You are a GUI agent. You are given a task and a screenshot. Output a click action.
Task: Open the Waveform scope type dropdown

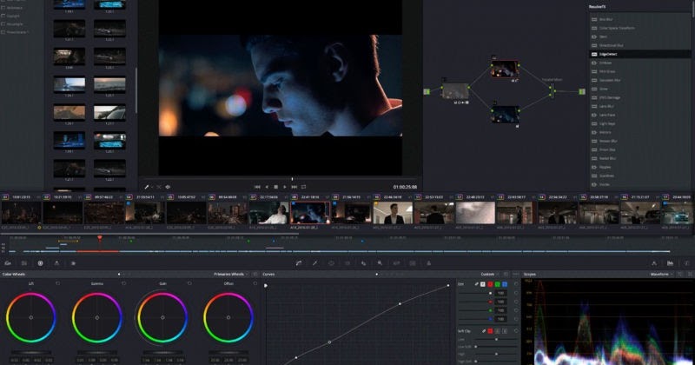[661, 275]
